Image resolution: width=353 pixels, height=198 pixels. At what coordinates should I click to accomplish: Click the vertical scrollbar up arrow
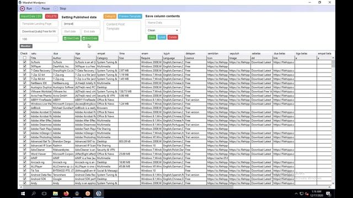(x=333, y=58)
